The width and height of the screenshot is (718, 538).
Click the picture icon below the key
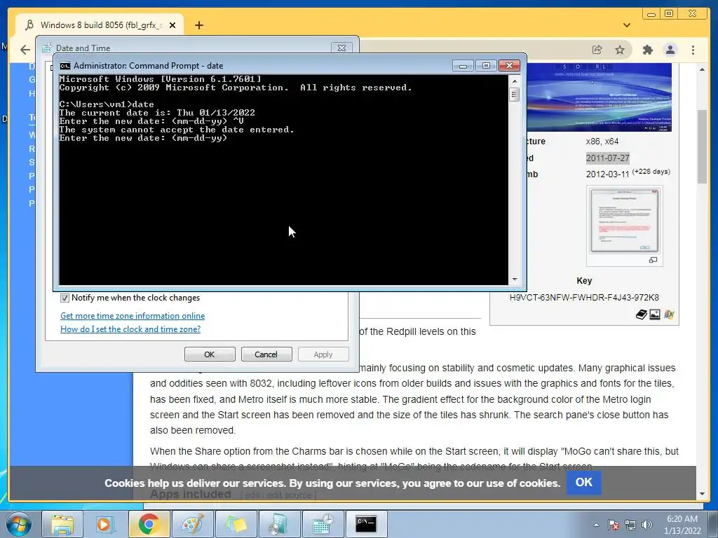[655, 315]
